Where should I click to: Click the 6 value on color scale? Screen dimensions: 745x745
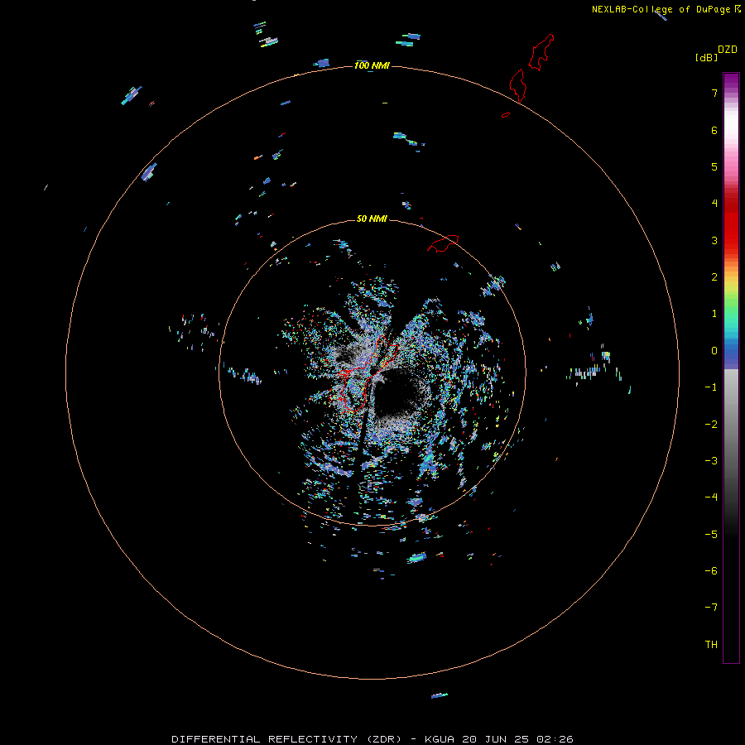click(714, 130)
